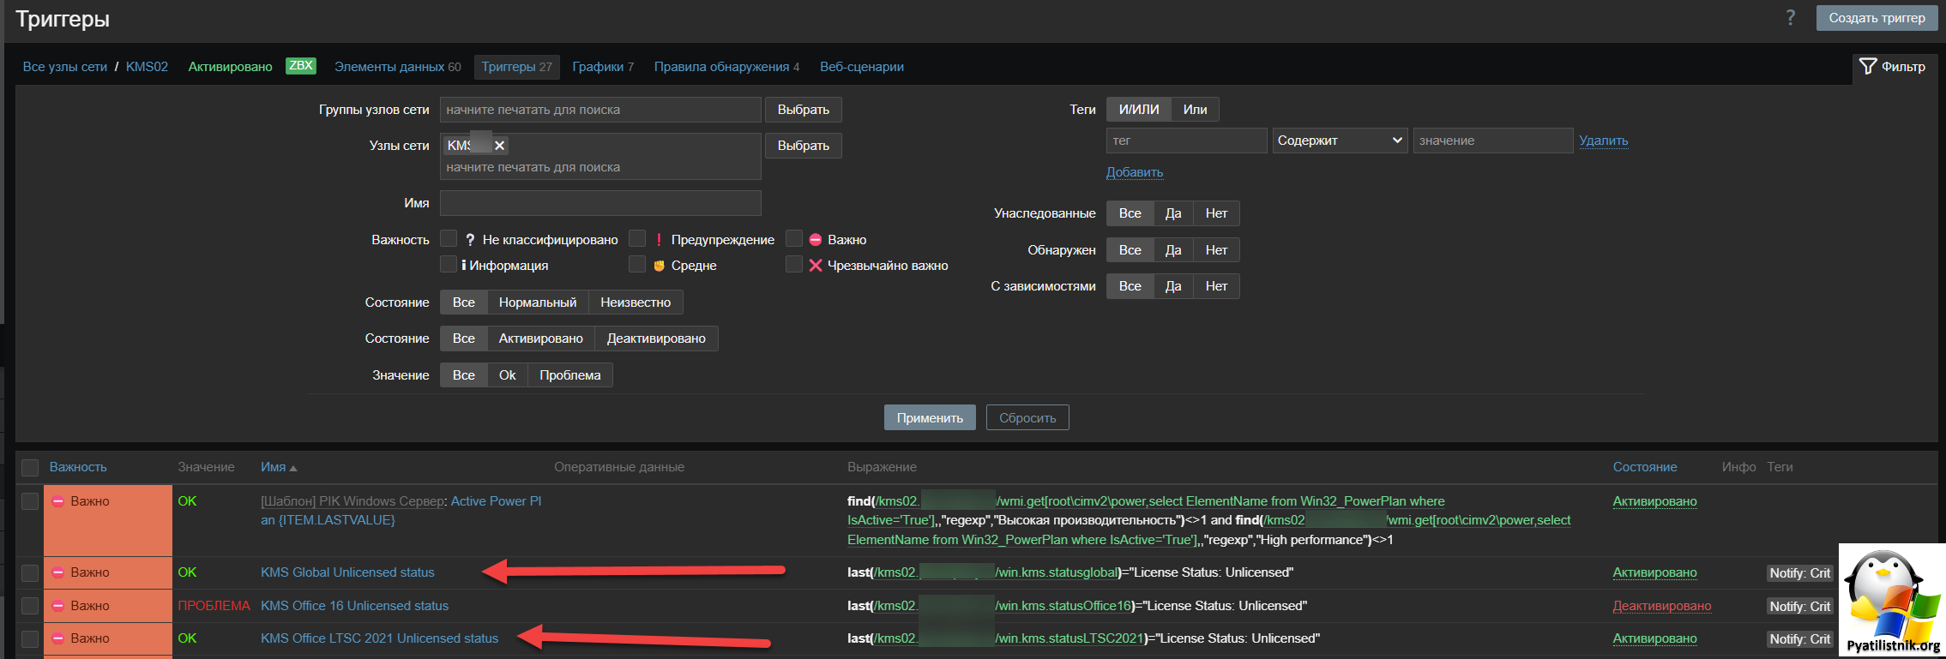Image resolution: width=1946 pixels, height=659 pixels.
Task: Click Деактивировано status of KMS Office 16
Action: pos(1662,606)
